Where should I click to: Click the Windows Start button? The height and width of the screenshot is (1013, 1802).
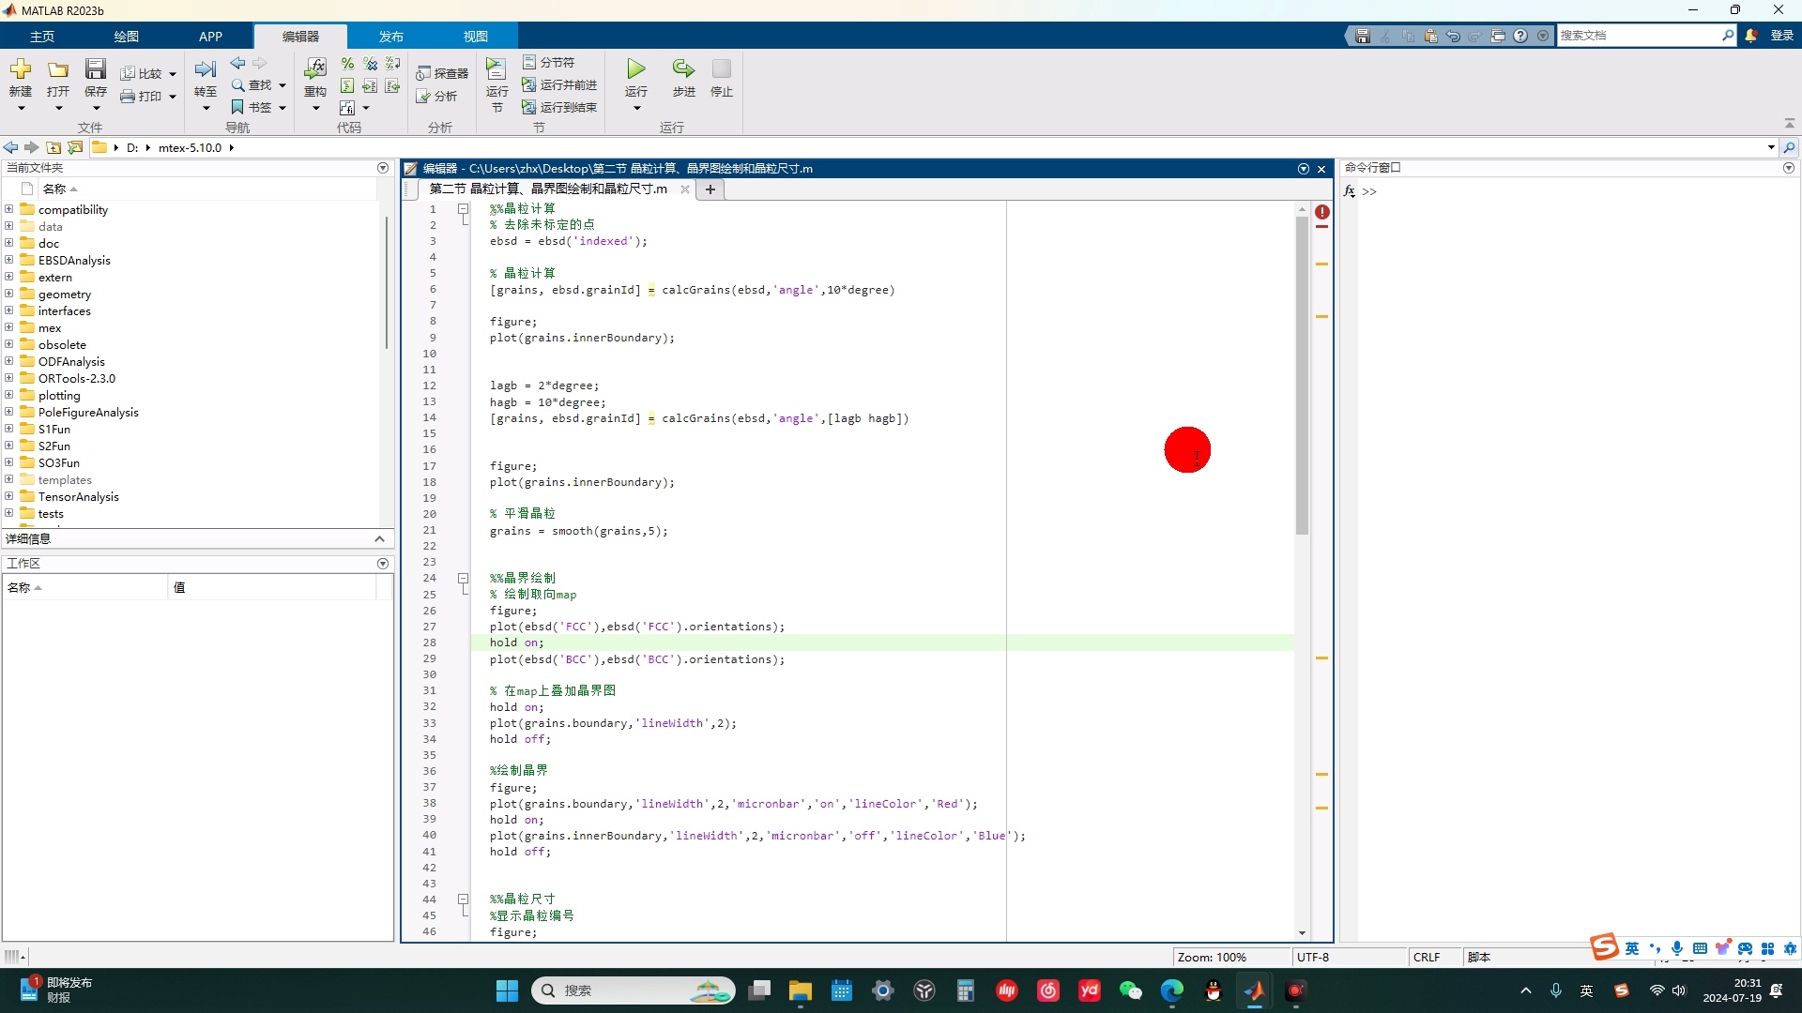(x=507, y=990)
